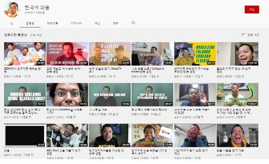Click the 업로드한 동영상 section heading
Viewport: 269px width, 164px height.
(16, 35)
